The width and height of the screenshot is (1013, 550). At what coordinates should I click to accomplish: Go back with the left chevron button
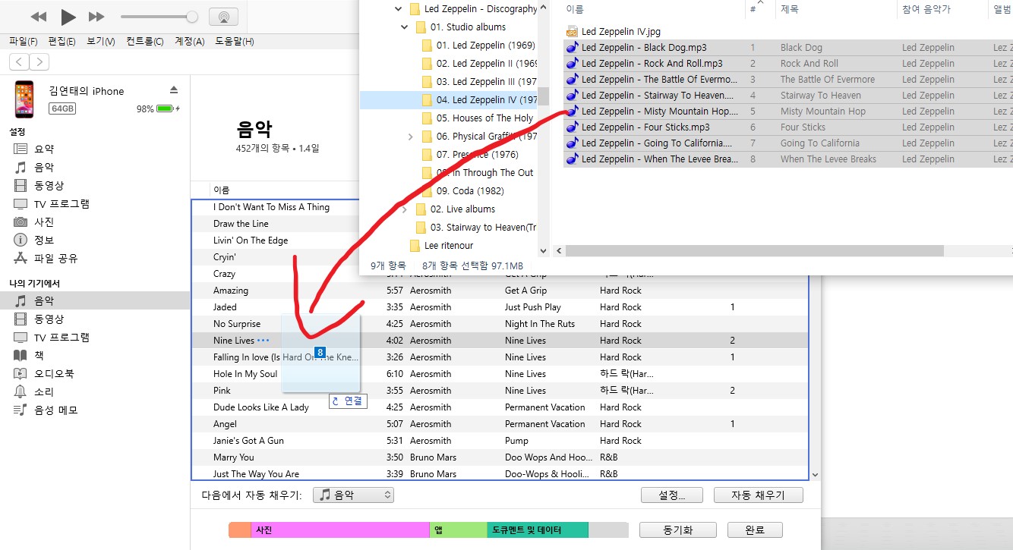point(20,62)
